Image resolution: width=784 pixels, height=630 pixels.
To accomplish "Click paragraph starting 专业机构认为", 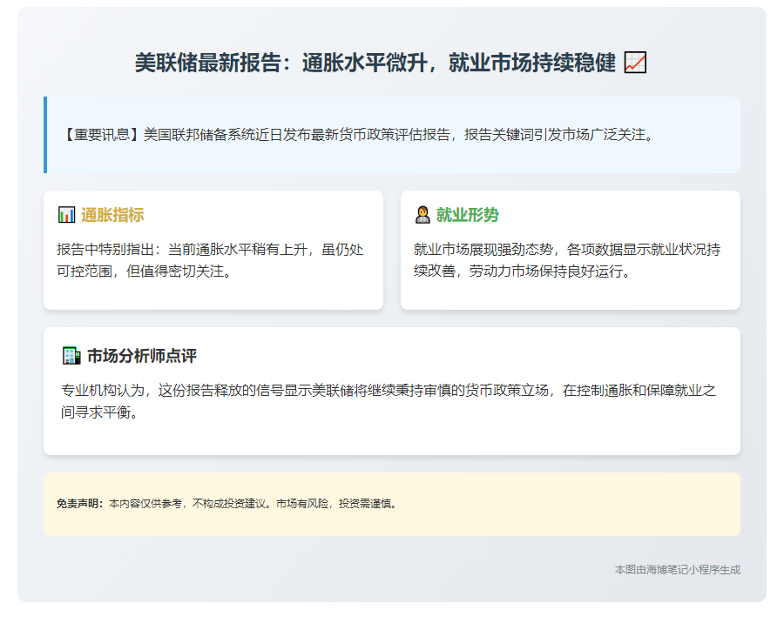I will [389, 400].
